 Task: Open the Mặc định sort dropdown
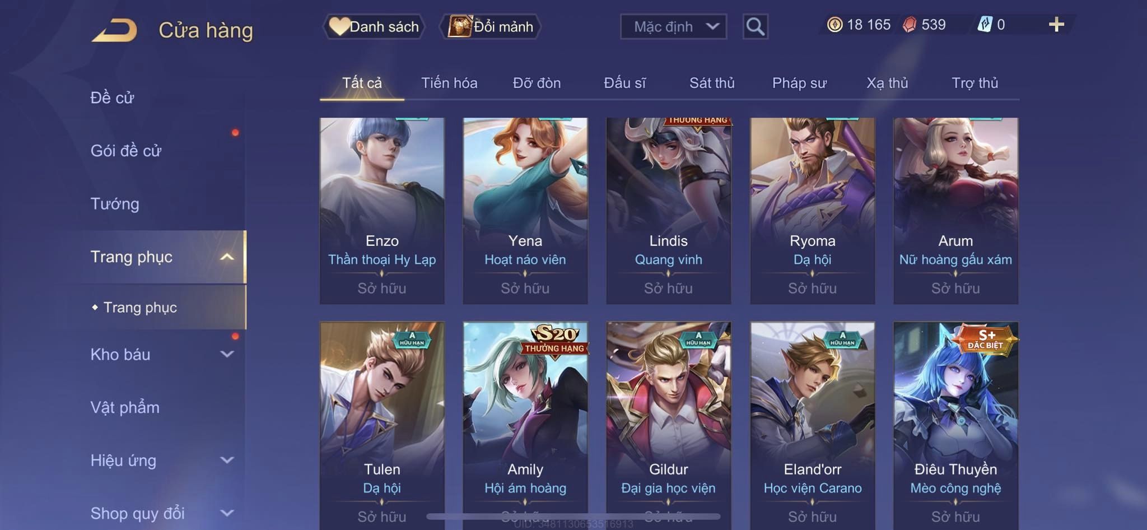[x=673, y=26]
